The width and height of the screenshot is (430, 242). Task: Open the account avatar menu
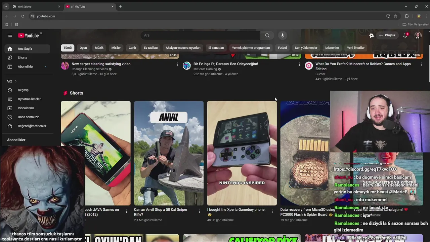[418, 35]
